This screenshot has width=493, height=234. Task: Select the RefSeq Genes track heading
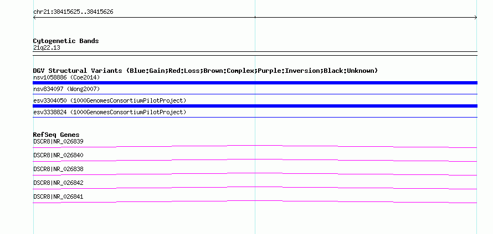coord(57,135)
